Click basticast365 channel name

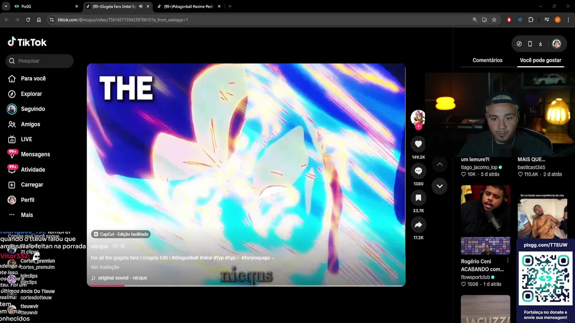point(531,167)
